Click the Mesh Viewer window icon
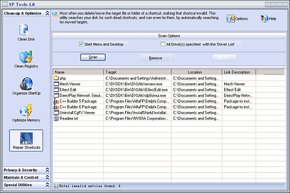 56,84
